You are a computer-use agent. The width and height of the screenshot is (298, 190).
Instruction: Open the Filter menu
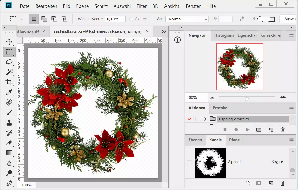(142, 6)
